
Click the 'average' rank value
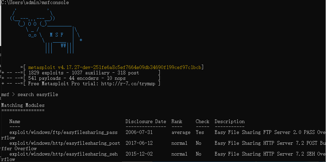pyautogui.click(x=181, y=132)
